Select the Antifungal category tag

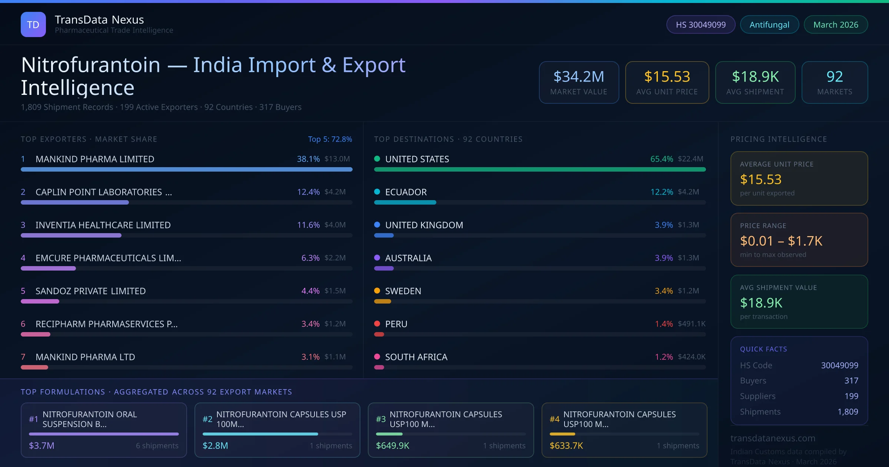tap(769, 24)
